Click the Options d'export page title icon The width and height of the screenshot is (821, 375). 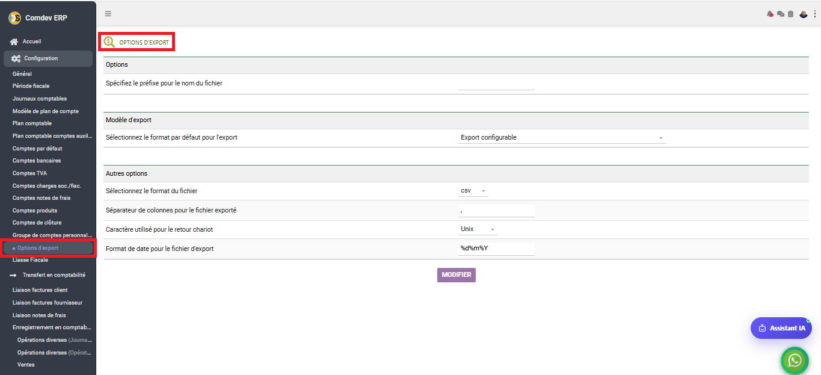pos(109,42)
